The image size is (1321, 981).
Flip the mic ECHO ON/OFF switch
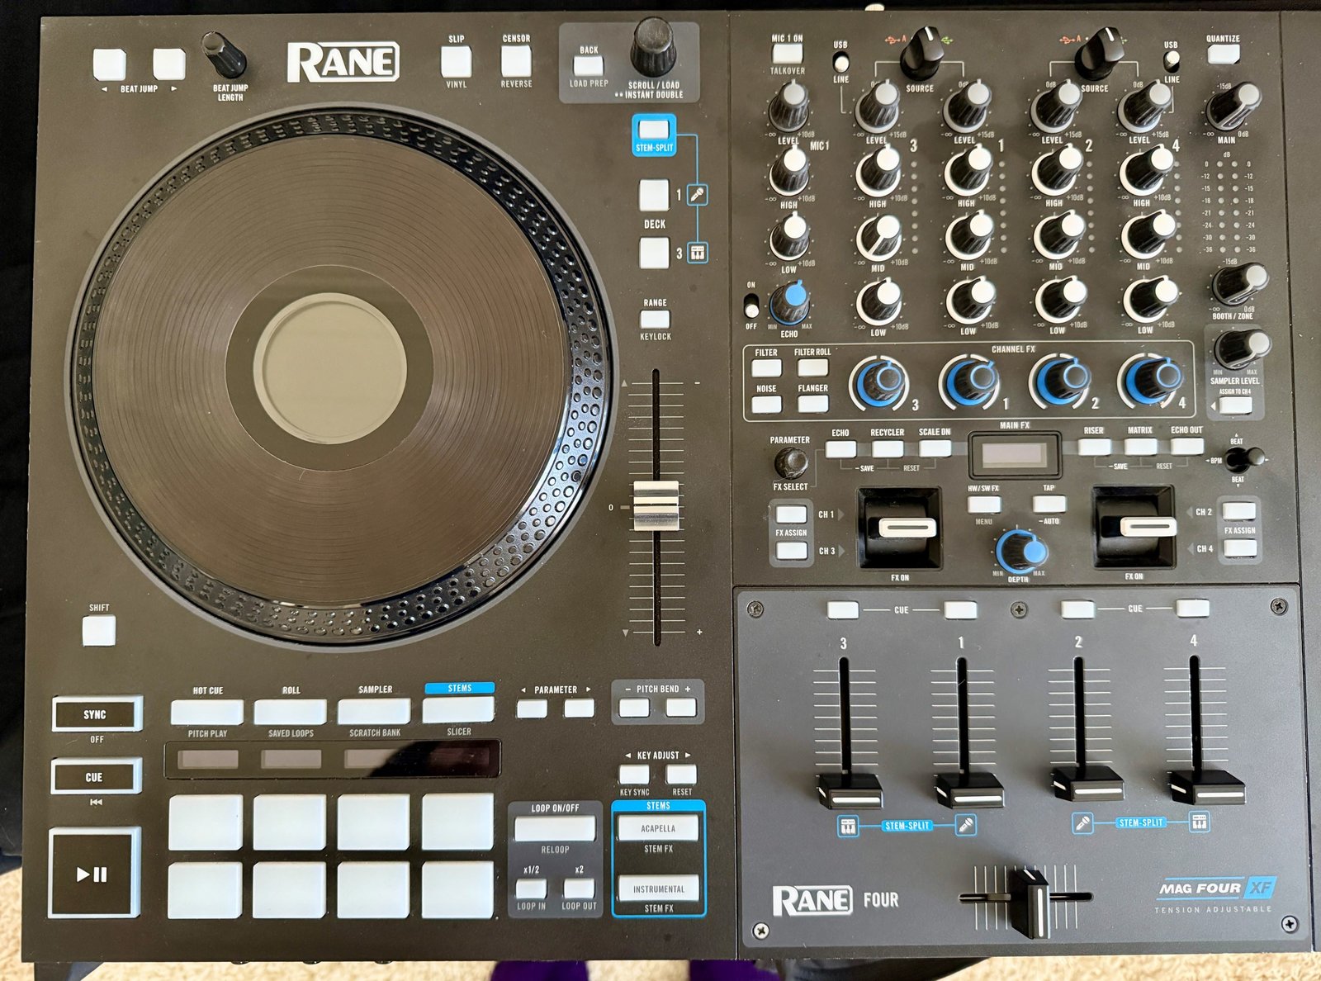click(x=750, y=306)
